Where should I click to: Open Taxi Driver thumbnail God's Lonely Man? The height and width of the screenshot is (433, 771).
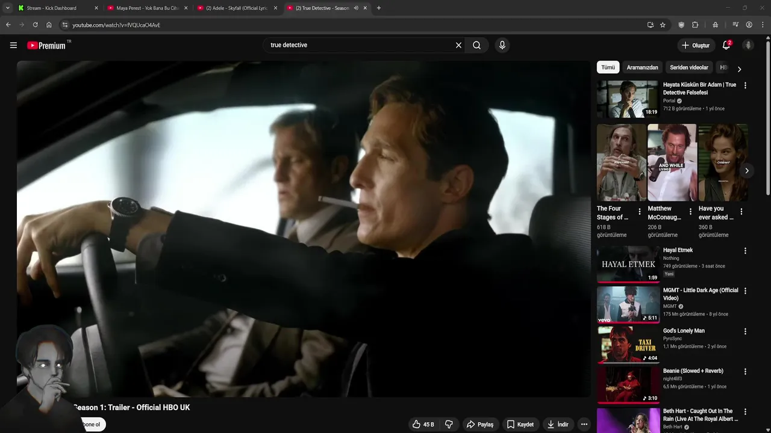628,345
